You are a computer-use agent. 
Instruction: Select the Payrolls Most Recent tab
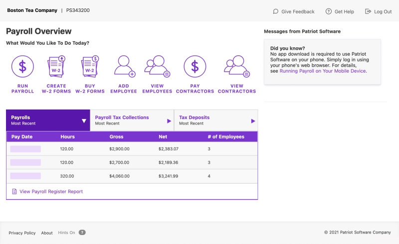pyautogui.click(x=48, y=120)
